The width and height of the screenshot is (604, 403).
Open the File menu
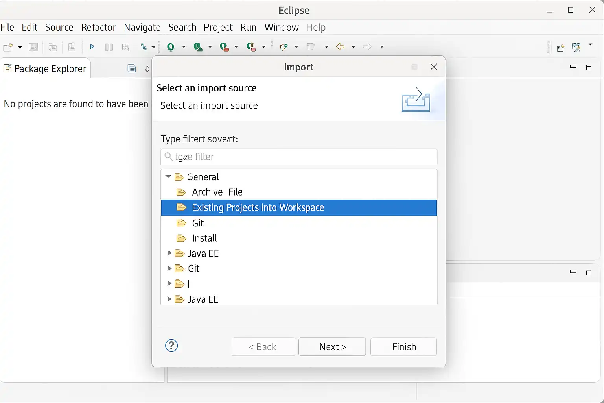(x=7, y=27)
